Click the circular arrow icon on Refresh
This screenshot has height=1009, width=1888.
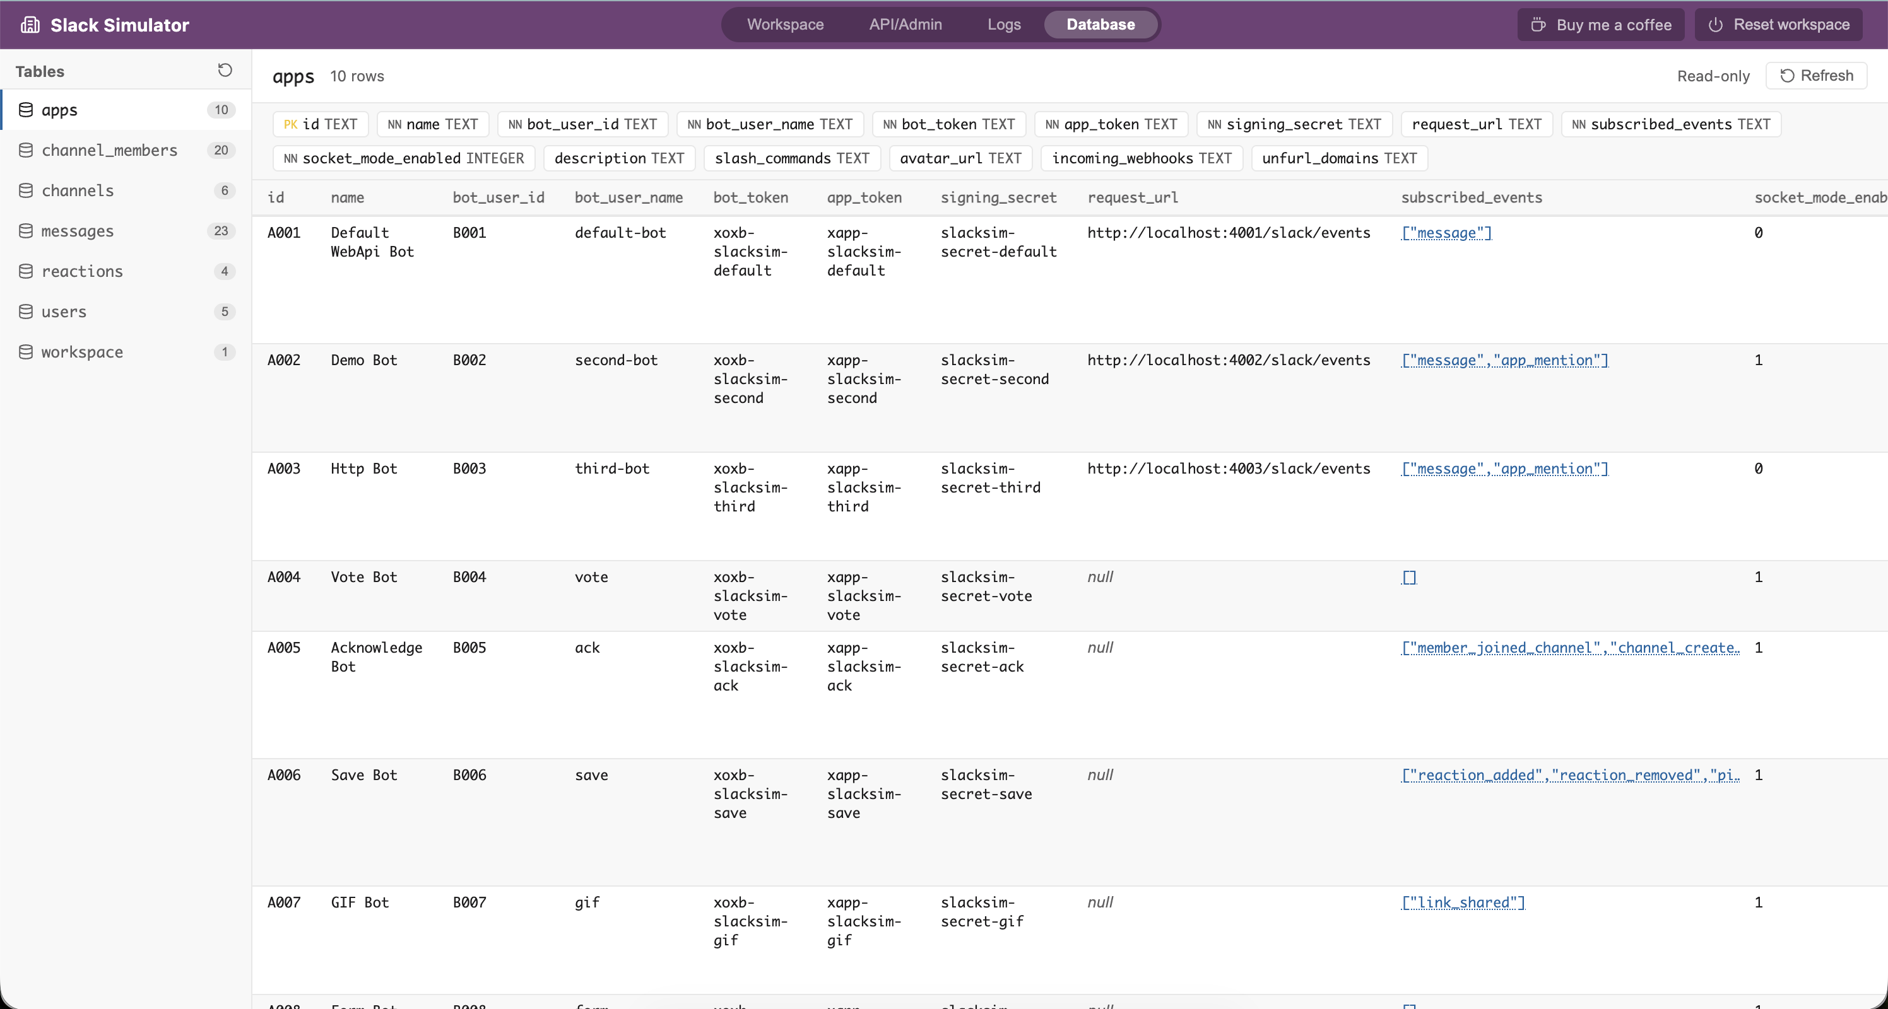[1787, 76]
